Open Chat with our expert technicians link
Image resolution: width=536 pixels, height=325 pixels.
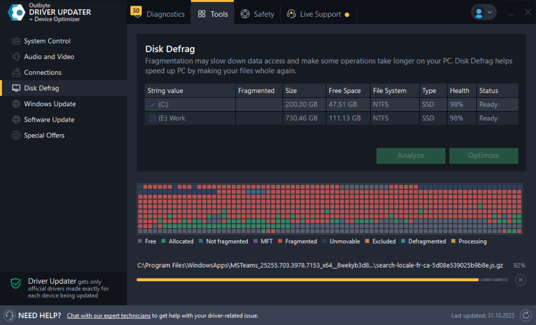(x=108, y=316)
